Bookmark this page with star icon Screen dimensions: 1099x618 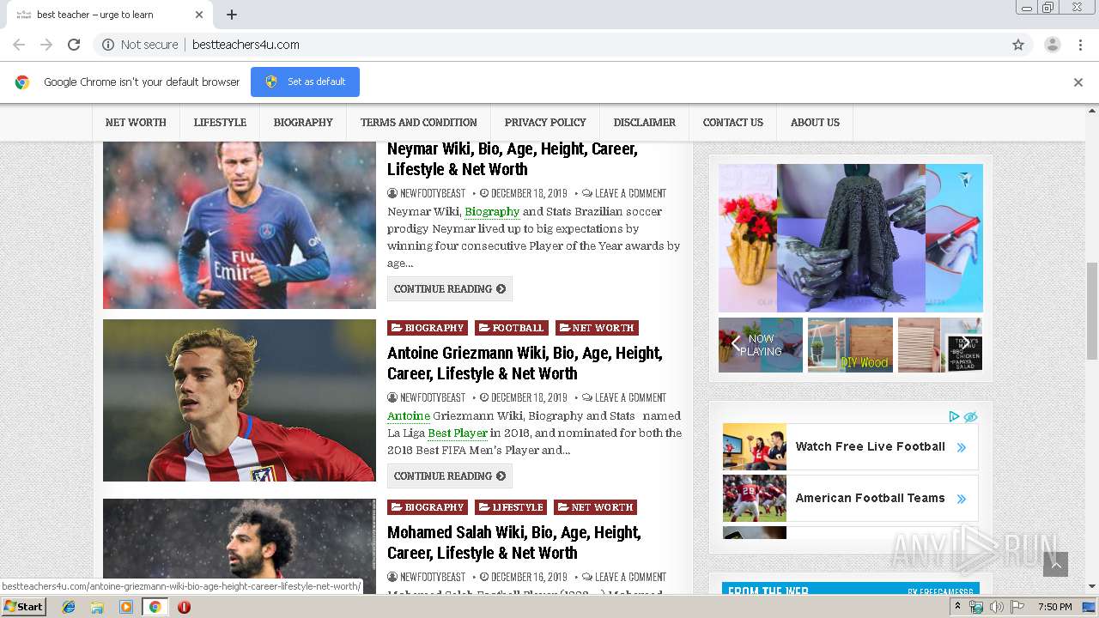pyautogui.click(x=1018, y=45)
